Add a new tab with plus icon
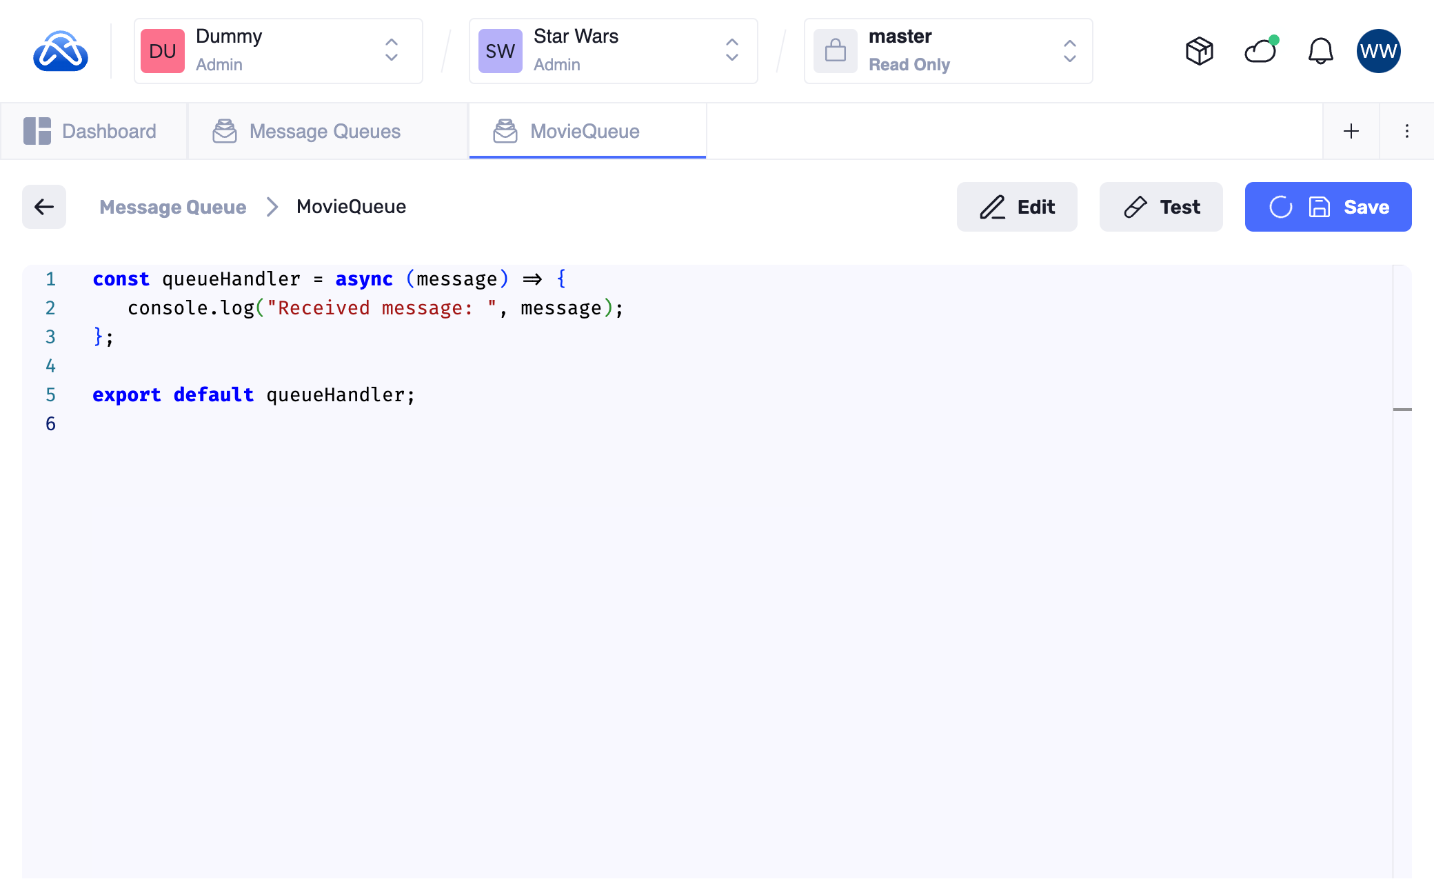 [1351, 131]
